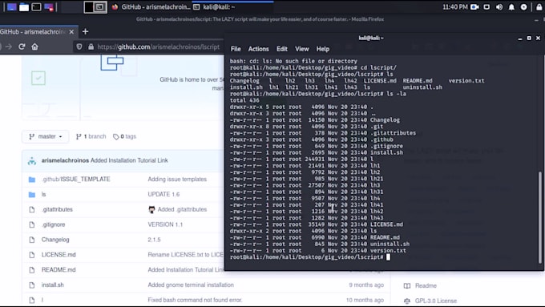This screenshot has width=545, height=307.
Task: Click the terminal vertical scrollbar
Action: point(539,218)
